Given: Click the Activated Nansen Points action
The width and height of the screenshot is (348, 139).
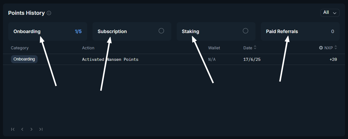Looking at the screenshot, I should [x=110, y=59].
